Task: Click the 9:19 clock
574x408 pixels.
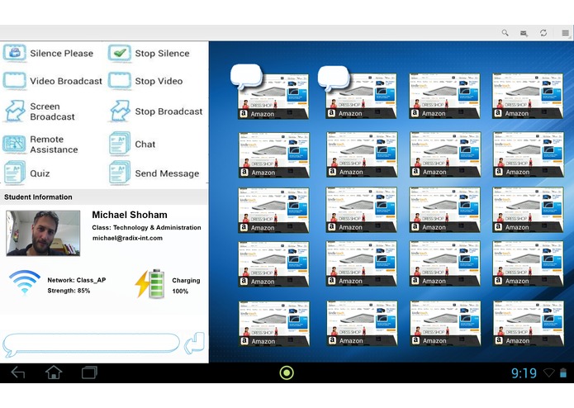Action: click(524, 373)
